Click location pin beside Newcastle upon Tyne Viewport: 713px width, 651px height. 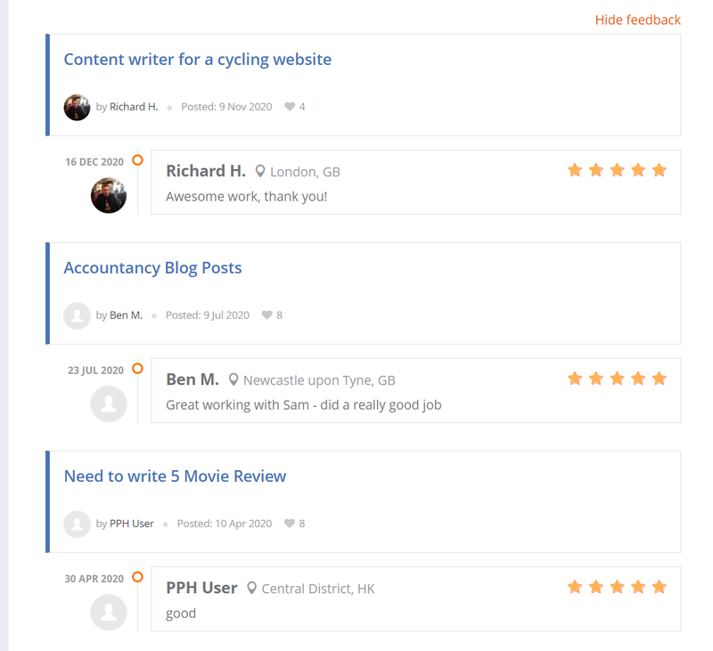click(x=234, y=379)
